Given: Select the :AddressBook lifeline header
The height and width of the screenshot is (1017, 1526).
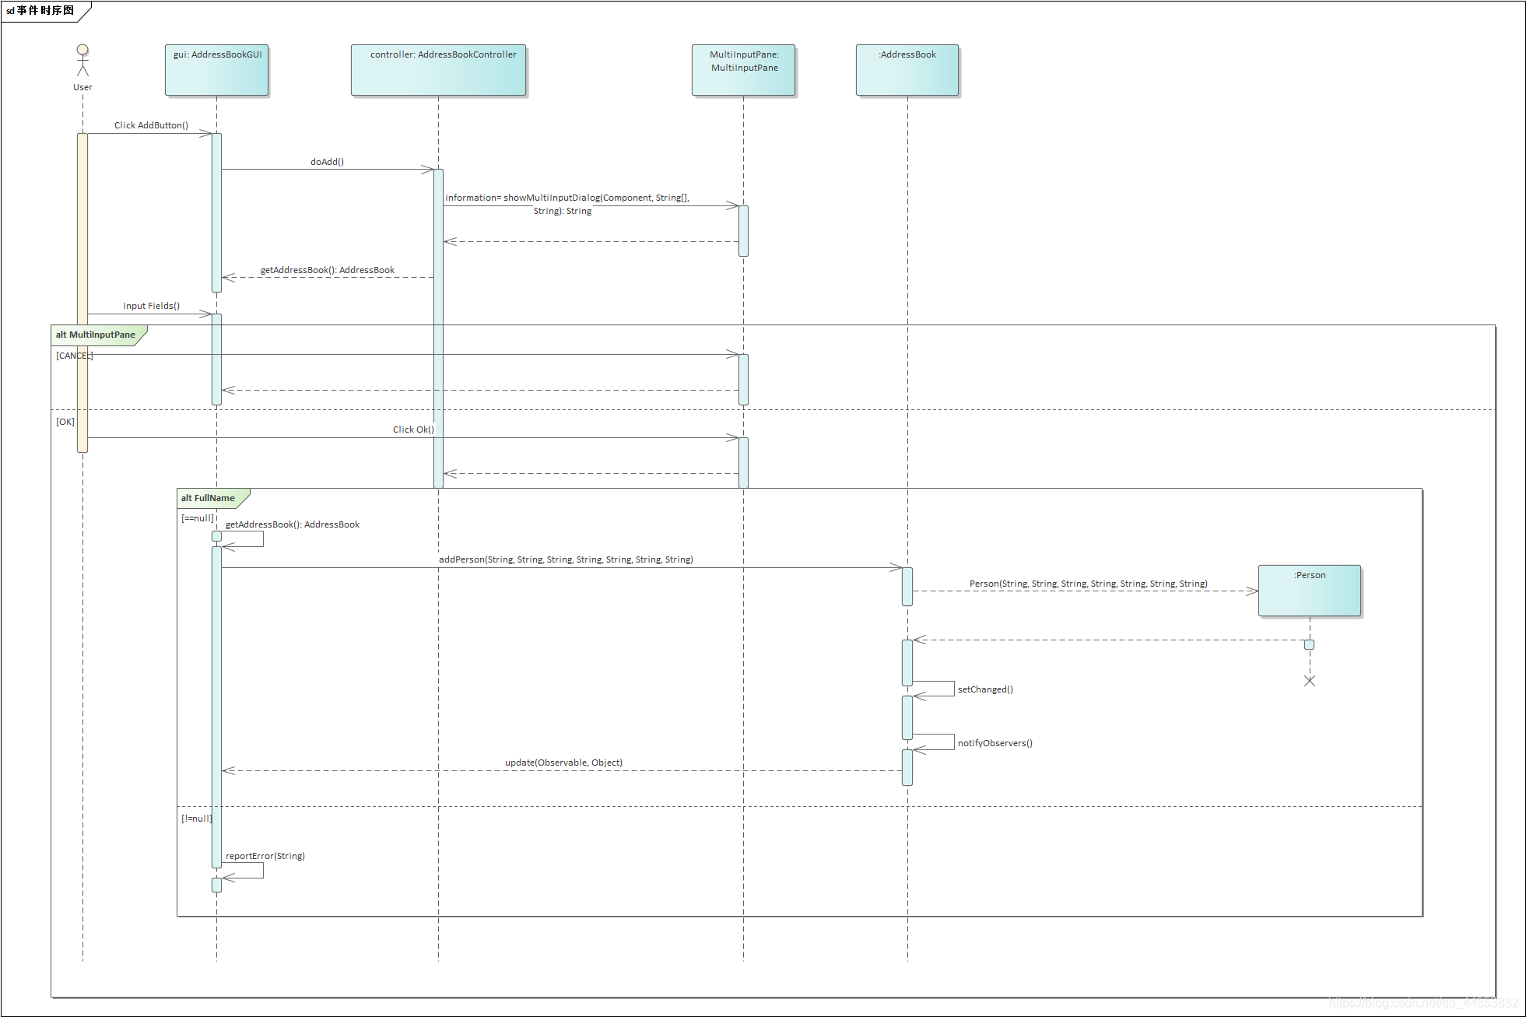Looking at the screenshot, I should click(907, 70).
